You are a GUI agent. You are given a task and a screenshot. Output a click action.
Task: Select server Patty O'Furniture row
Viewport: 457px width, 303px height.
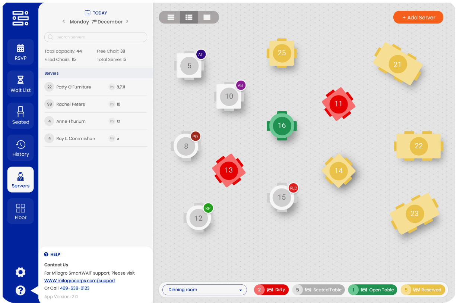point(96,87)
